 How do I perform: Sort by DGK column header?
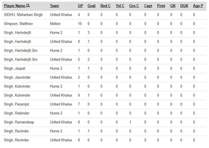pos(184,6)
